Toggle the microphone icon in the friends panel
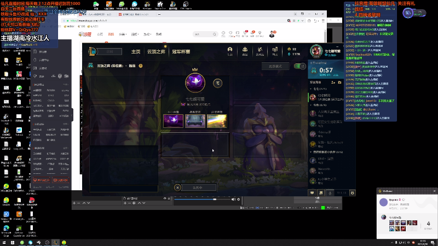This screenshot has height=246, width=438. [330, 193]
